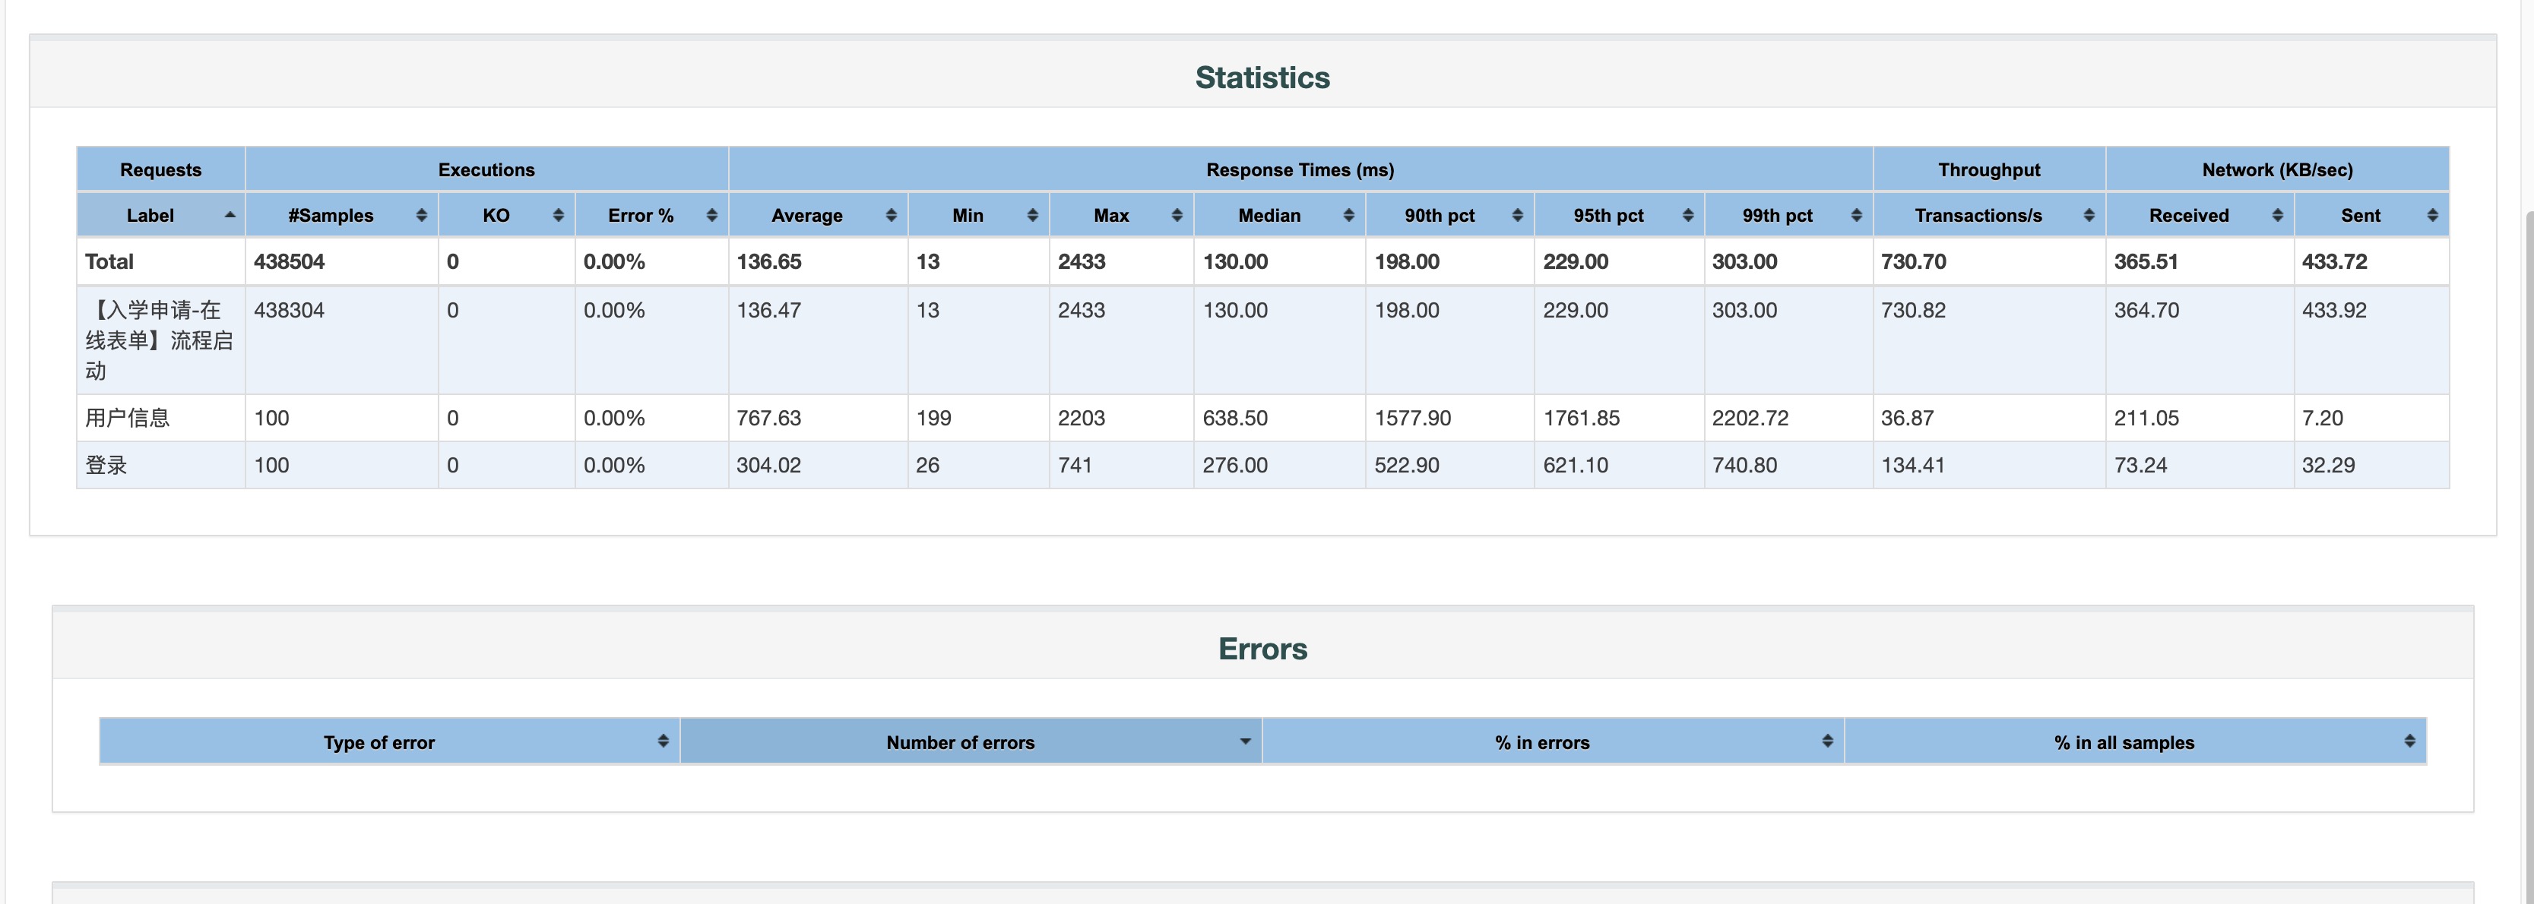
Task: Click 用户信息 min value 199
Action: click(x=933, y=418)
